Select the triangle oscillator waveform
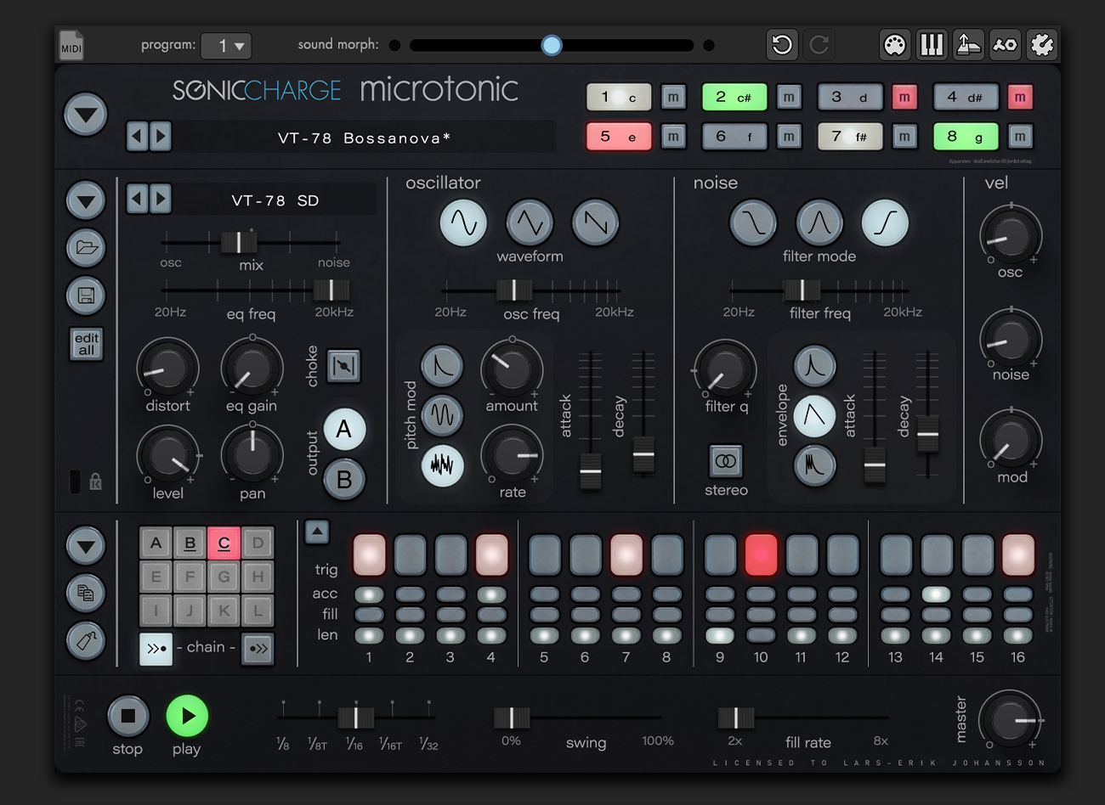 coord(530,222)
